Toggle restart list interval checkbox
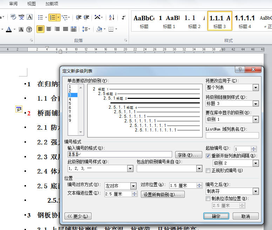Image resolution: width=272 pixels, height=230 pixels. tap(208, 156)
